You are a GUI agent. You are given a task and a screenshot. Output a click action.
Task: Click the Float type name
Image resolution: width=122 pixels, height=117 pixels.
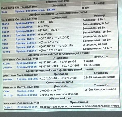pos(6,63)
